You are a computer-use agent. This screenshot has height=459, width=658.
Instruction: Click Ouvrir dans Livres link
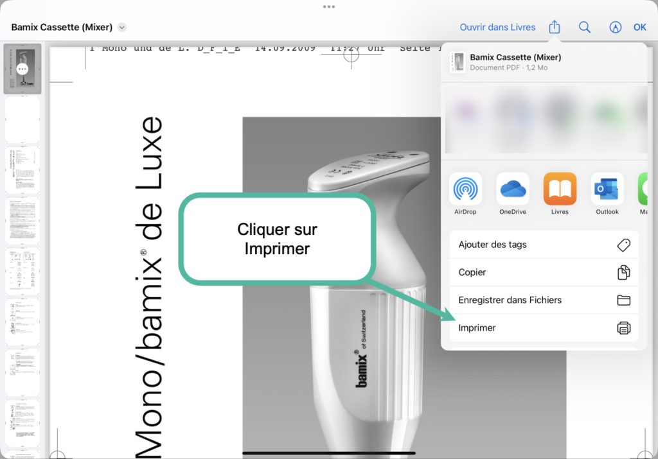tap(497, 27)
